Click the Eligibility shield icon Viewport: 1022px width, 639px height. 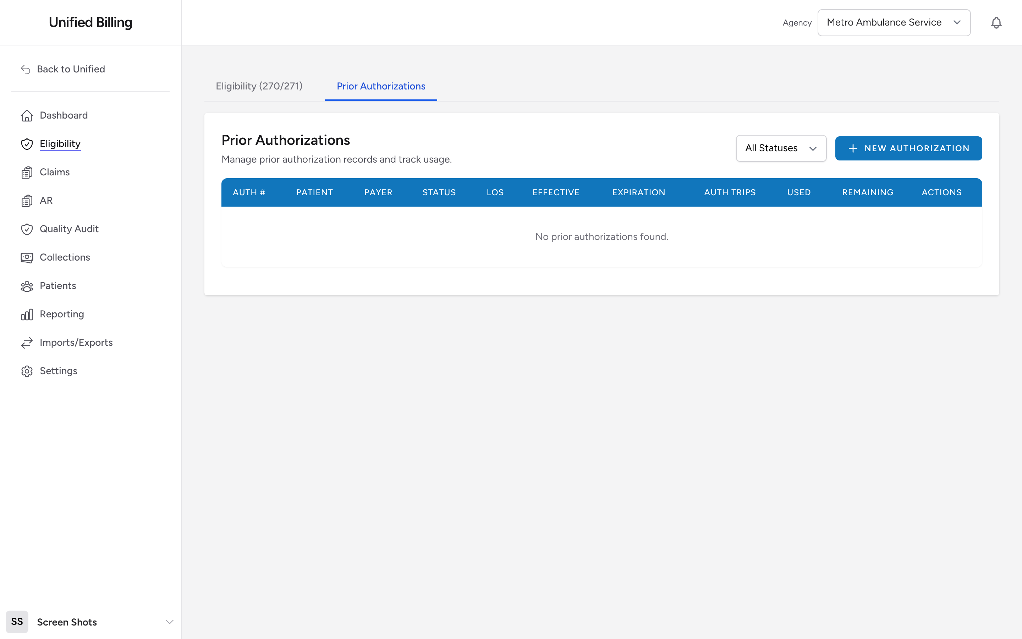coord(27,144)
